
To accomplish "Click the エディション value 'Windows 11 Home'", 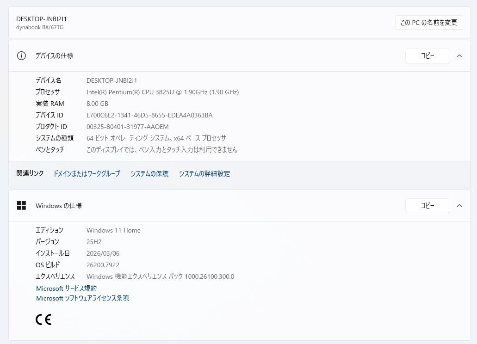I will point(113,230).
